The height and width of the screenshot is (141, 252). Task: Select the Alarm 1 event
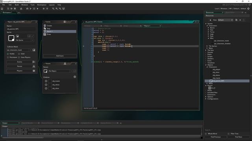click(59, 31)
